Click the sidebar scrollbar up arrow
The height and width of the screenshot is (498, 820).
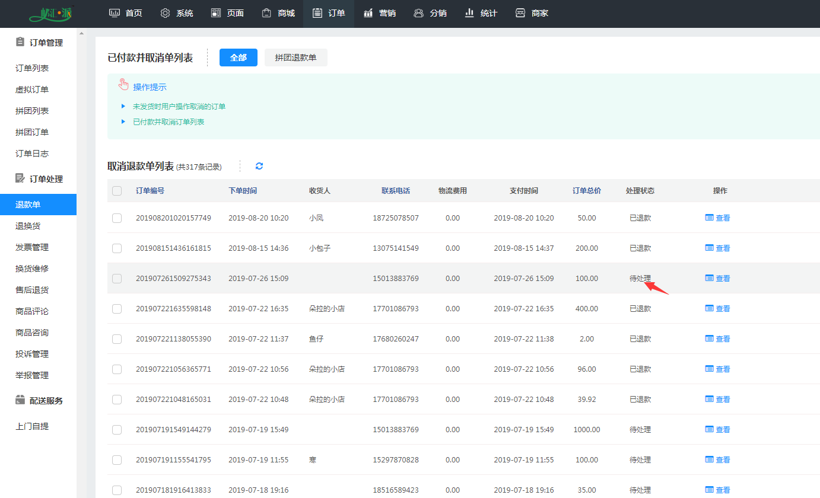click(81, 33)
